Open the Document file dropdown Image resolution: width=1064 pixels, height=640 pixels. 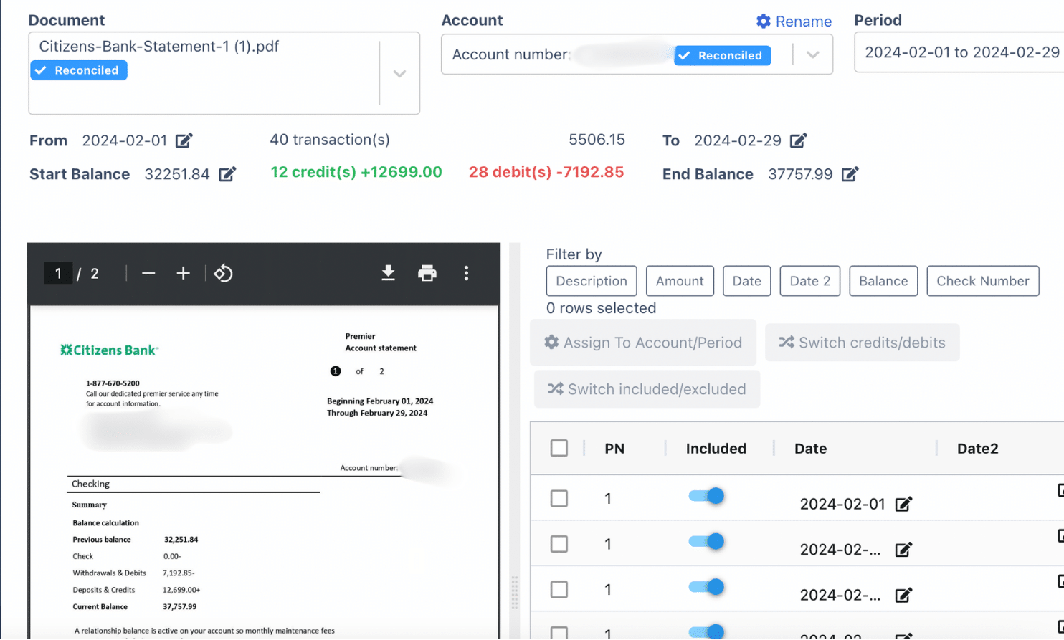click(x=399, y=73)
